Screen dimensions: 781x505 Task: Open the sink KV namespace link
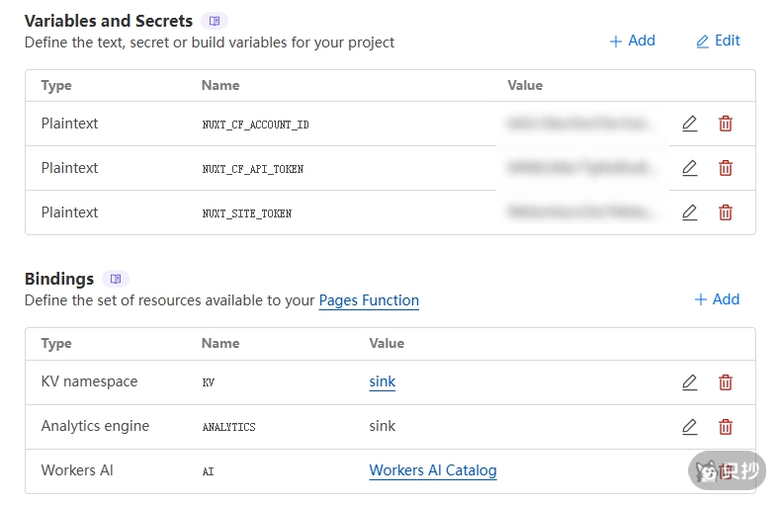pyautogui.click(x=382, y=382)
